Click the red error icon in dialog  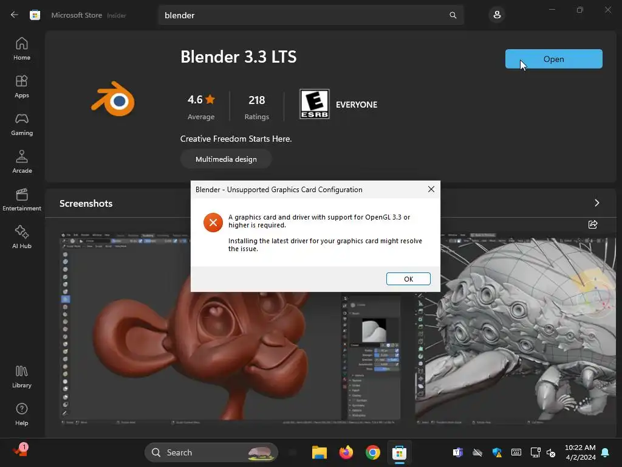213,223
